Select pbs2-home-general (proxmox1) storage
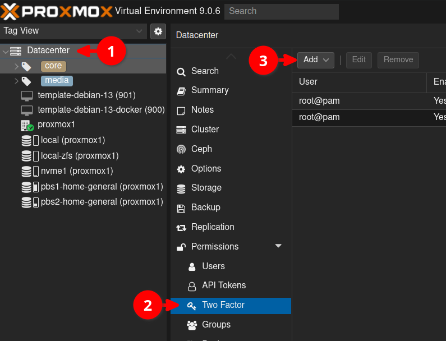Screen dimensions: 446x341 click(x=83, y=202)
